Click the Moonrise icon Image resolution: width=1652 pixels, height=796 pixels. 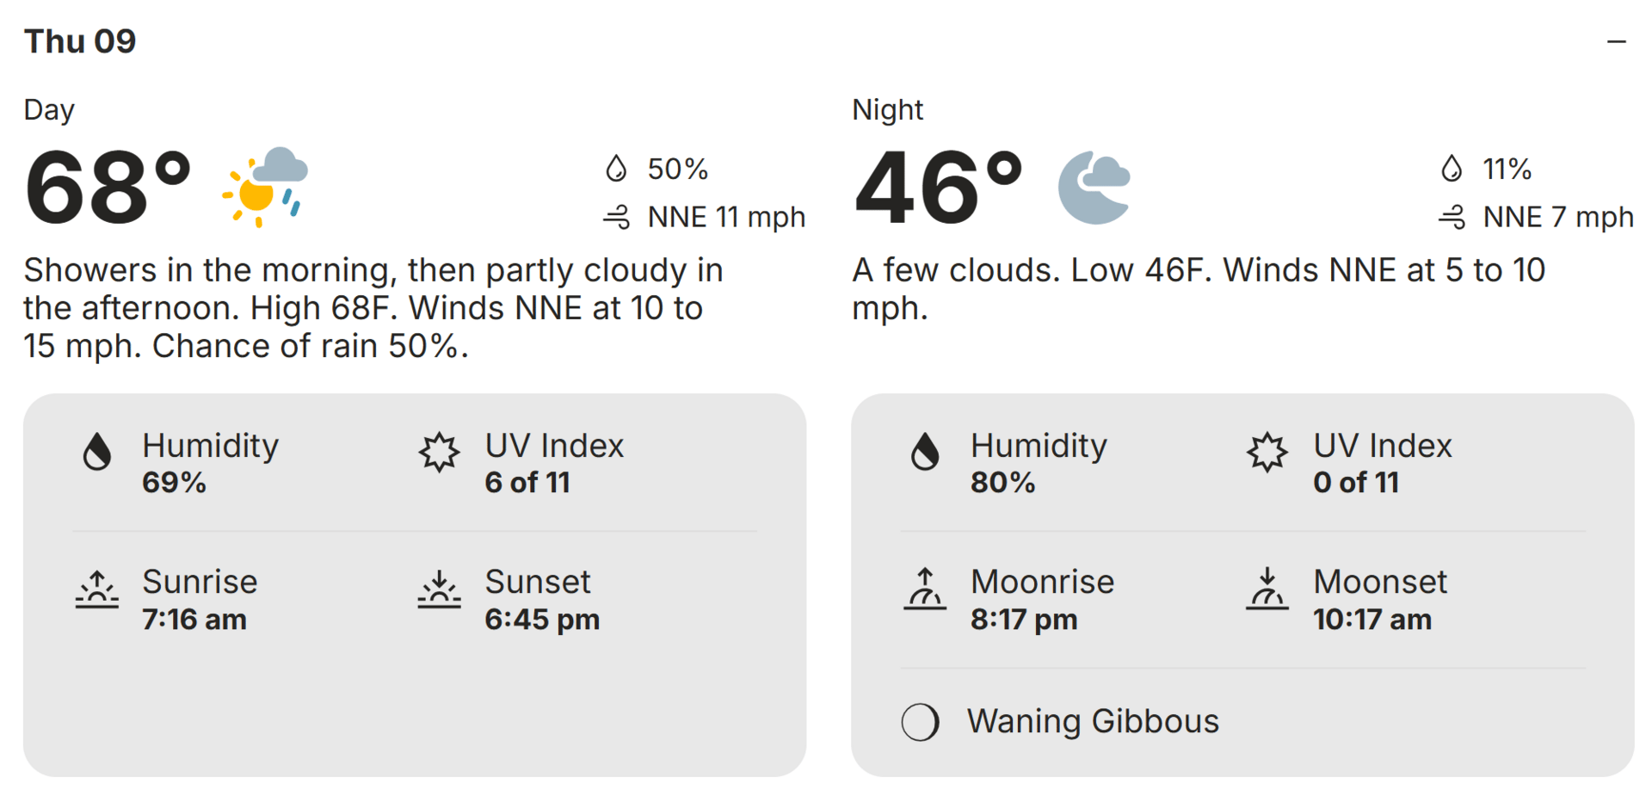coord(925,589)
